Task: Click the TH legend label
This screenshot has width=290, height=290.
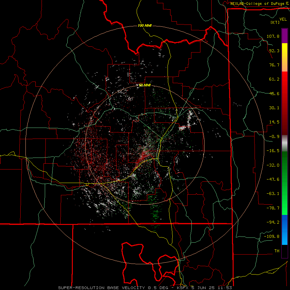Action: [277, 251]
